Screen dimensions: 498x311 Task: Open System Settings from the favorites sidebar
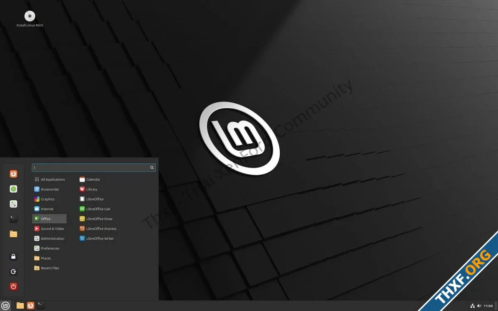pyautogui.click(x=14, y=204)
